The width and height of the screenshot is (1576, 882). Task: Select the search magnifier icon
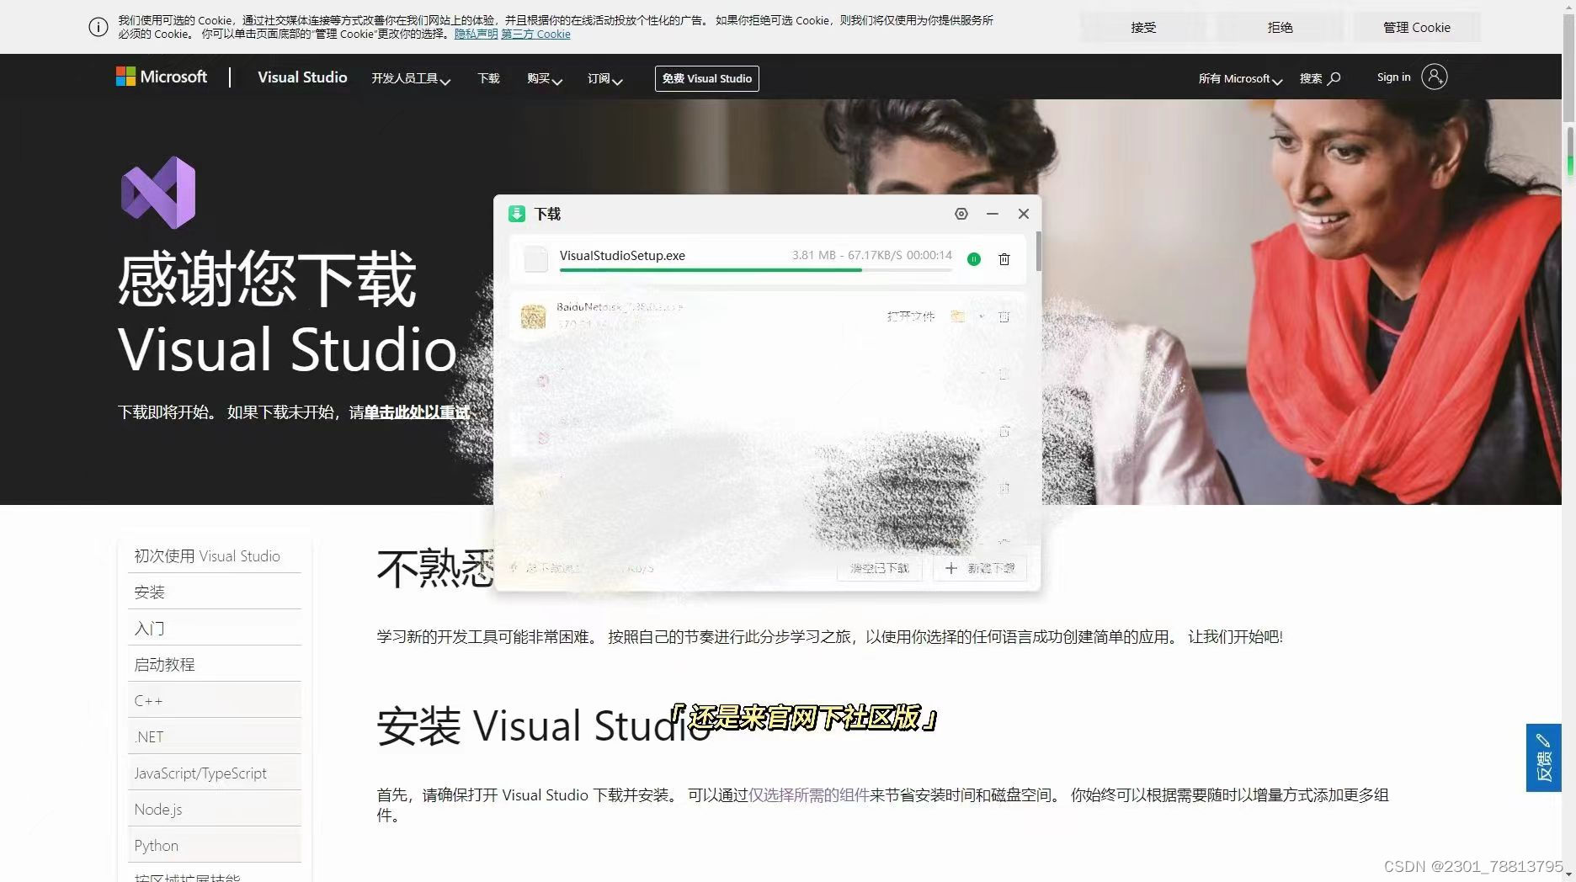click(1334, 77)
